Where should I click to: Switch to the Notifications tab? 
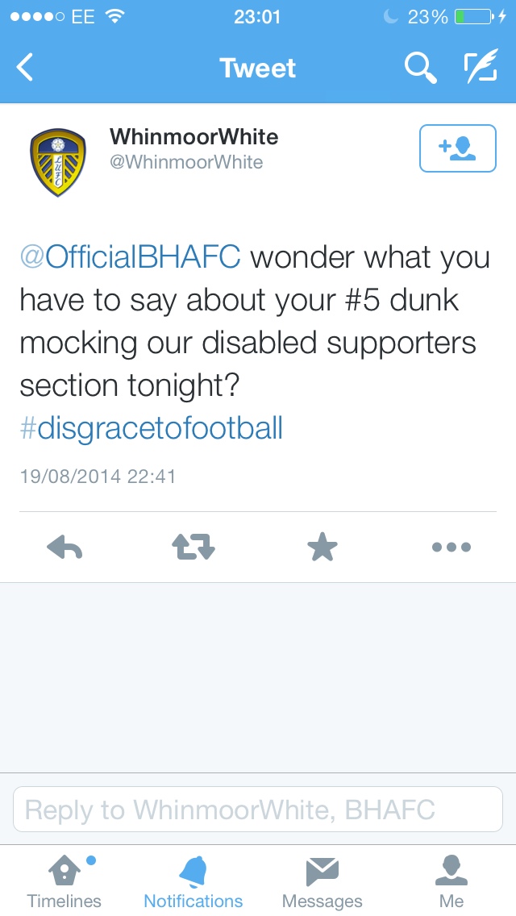click(x=193, y=881)
